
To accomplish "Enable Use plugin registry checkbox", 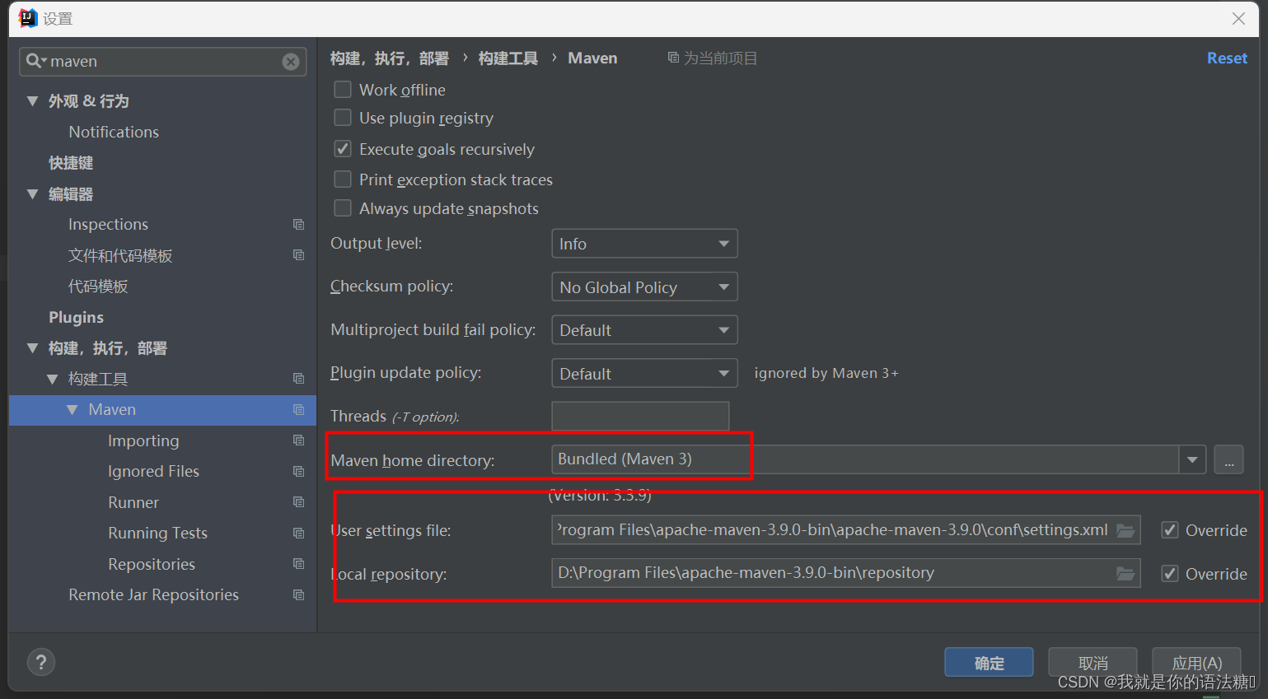I will 343,118.
